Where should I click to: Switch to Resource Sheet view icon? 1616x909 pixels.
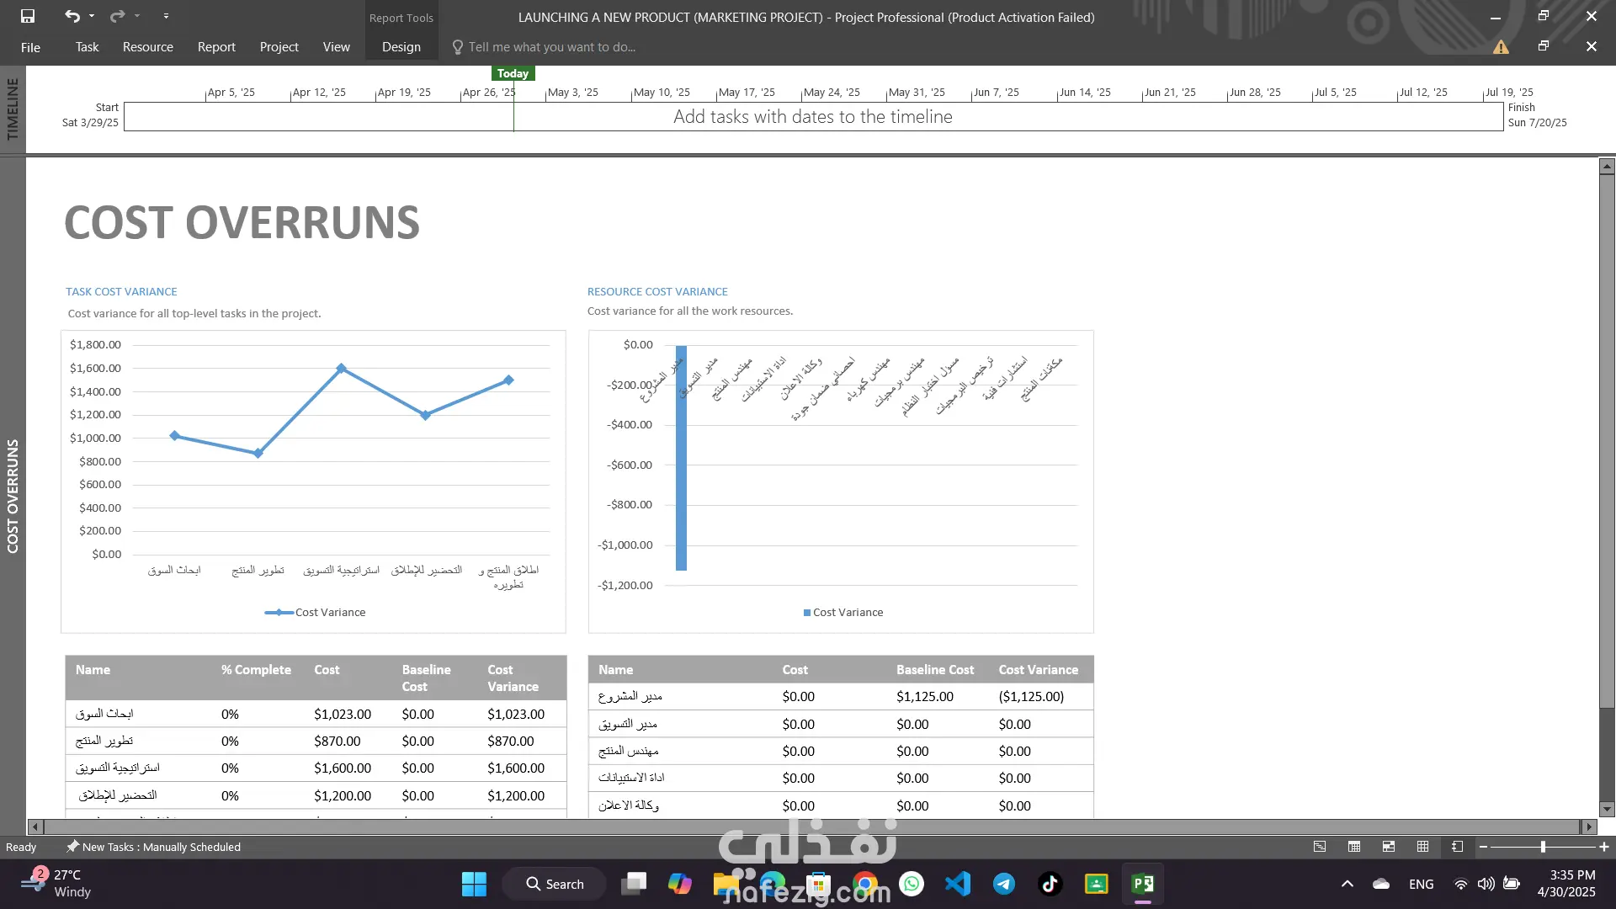click(1423, 847)
